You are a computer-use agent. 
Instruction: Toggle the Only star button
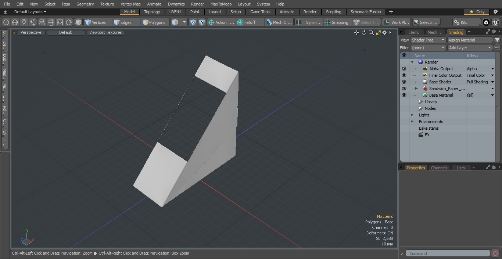477,12
